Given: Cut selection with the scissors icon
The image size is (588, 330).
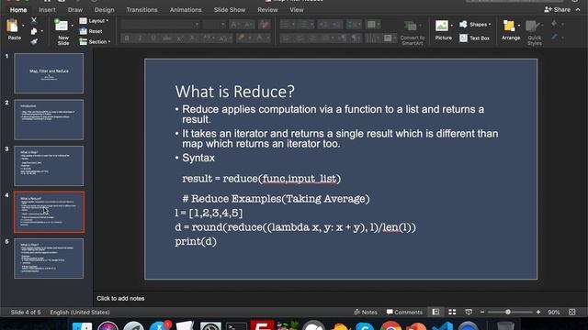Looking at the screenshot, I should pos(34,20).
